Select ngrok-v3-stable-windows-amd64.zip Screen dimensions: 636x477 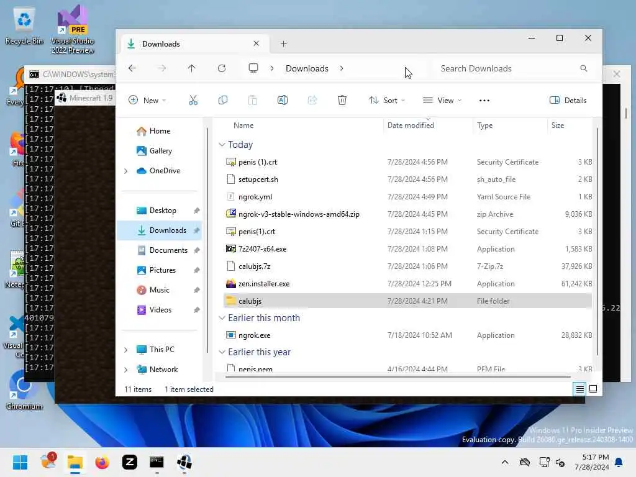[x=407, y=214]
